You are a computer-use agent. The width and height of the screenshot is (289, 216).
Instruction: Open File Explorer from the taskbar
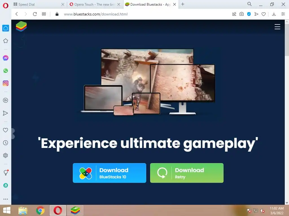[x=23, y=210]
